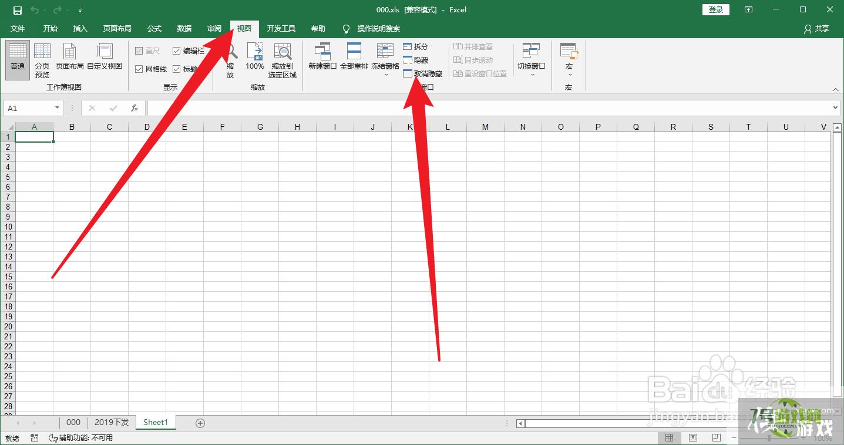Arrange All windows
The height and width of the screenshot is (445, 844).
354,57
